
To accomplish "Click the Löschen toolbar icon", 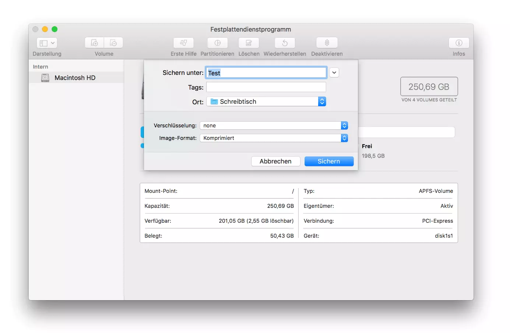I will (249, 43).
